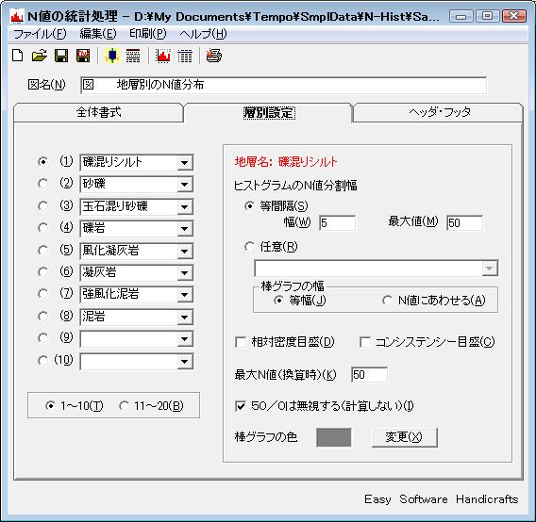This screenshot has width=536, height=522.
Task: Click the gray bar graph color swatch
Action: click(334, 437)
